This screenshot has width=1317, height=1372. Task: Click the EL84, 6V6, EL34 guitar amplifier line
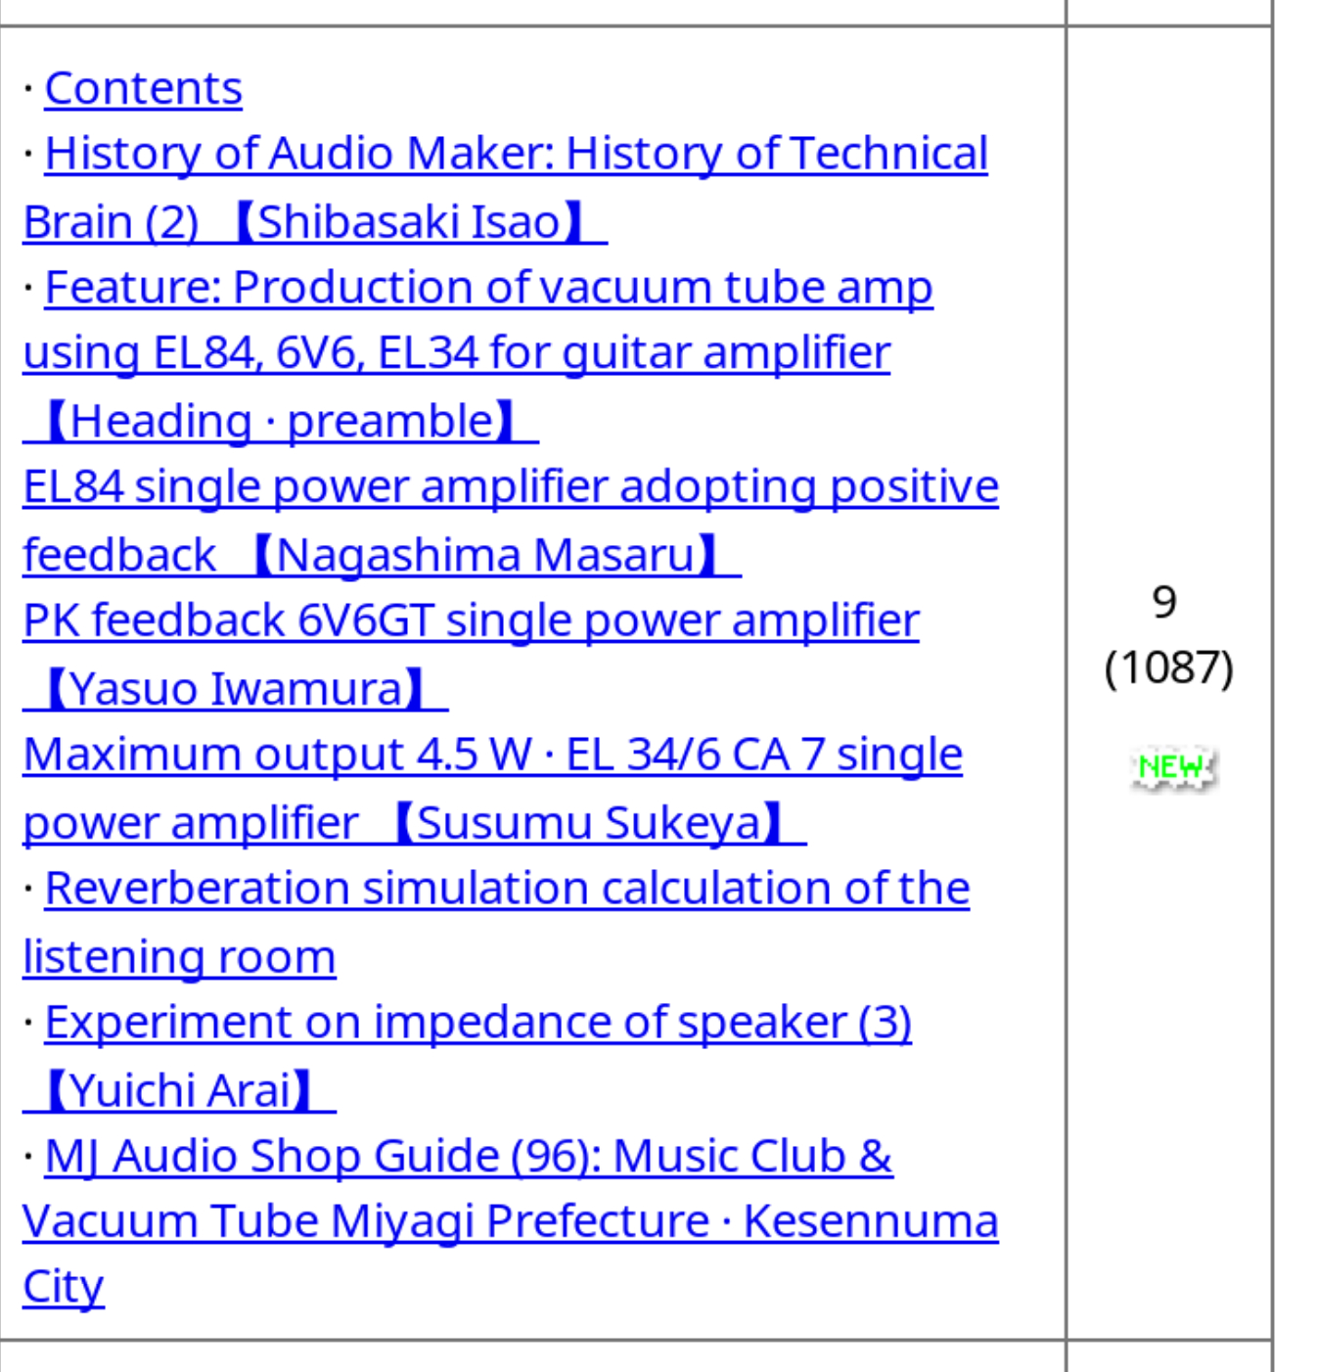(456, 353)
